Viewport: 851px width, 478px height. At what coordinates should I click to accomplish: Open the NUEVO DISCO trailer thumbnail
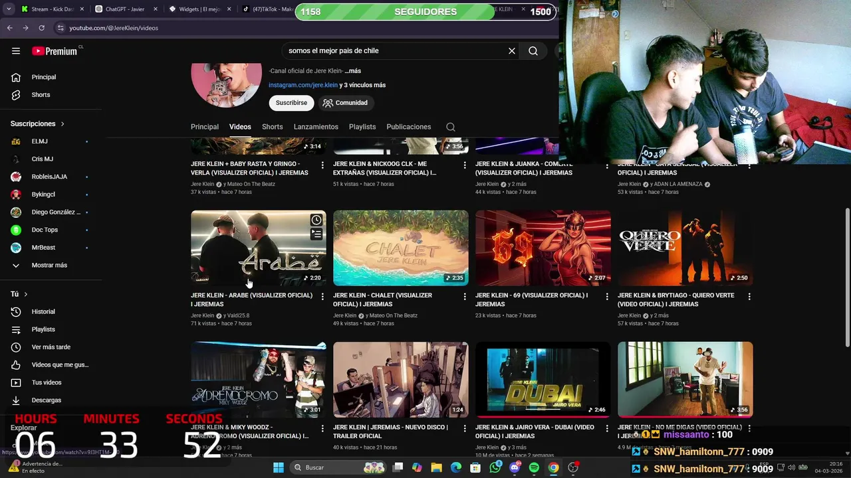tap(401, 380)
